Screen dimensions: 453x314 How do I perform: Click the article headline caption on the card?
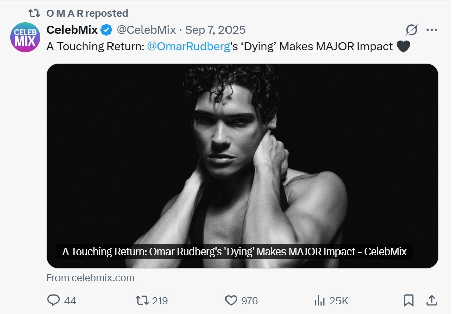[234, 252]
